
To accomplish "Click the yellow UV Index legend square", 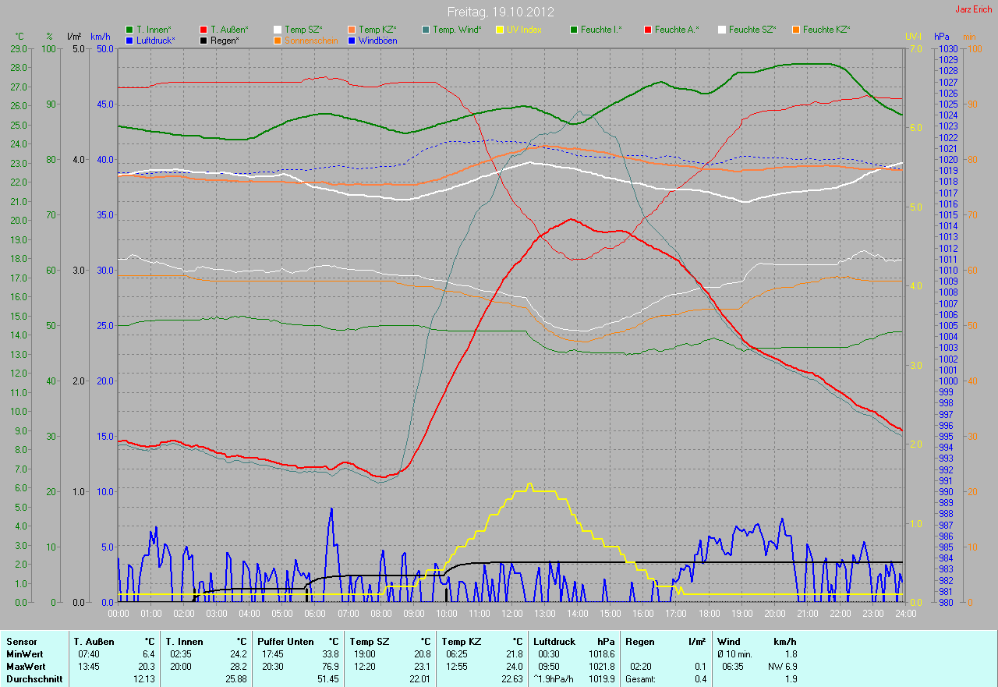I will [500, 30].
